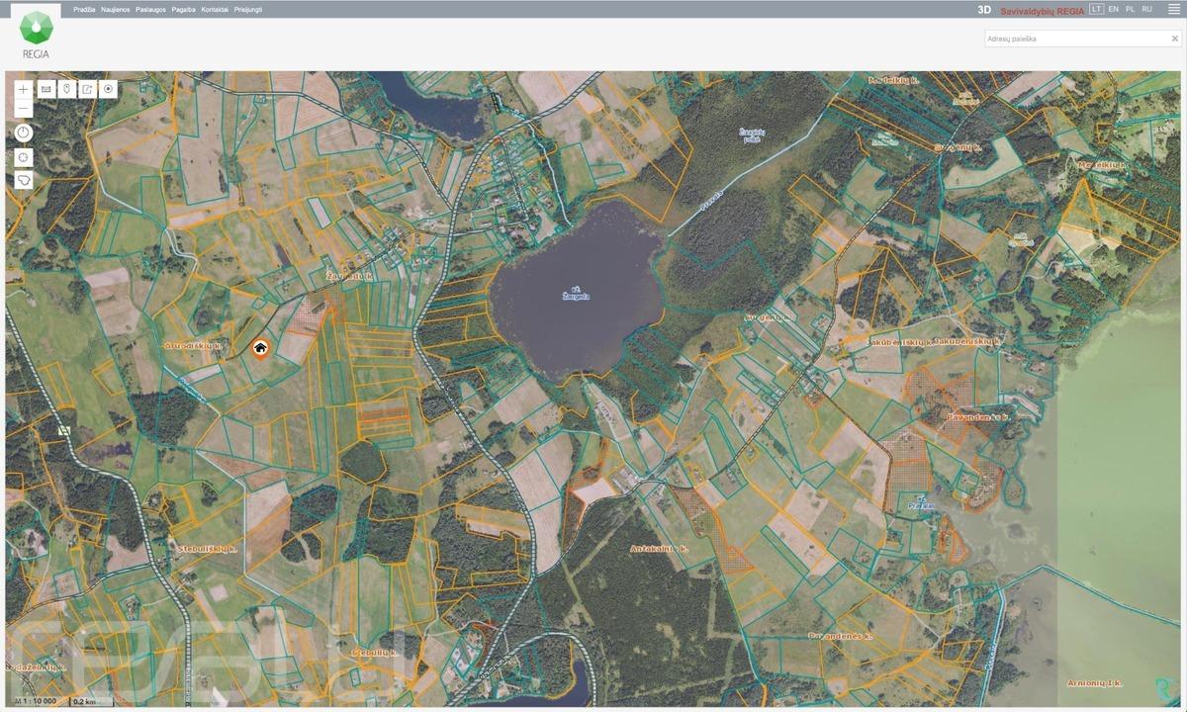Open Savivaldybių REGIA link
This screenshot has height=712, width=1187.
(1042, 10)
